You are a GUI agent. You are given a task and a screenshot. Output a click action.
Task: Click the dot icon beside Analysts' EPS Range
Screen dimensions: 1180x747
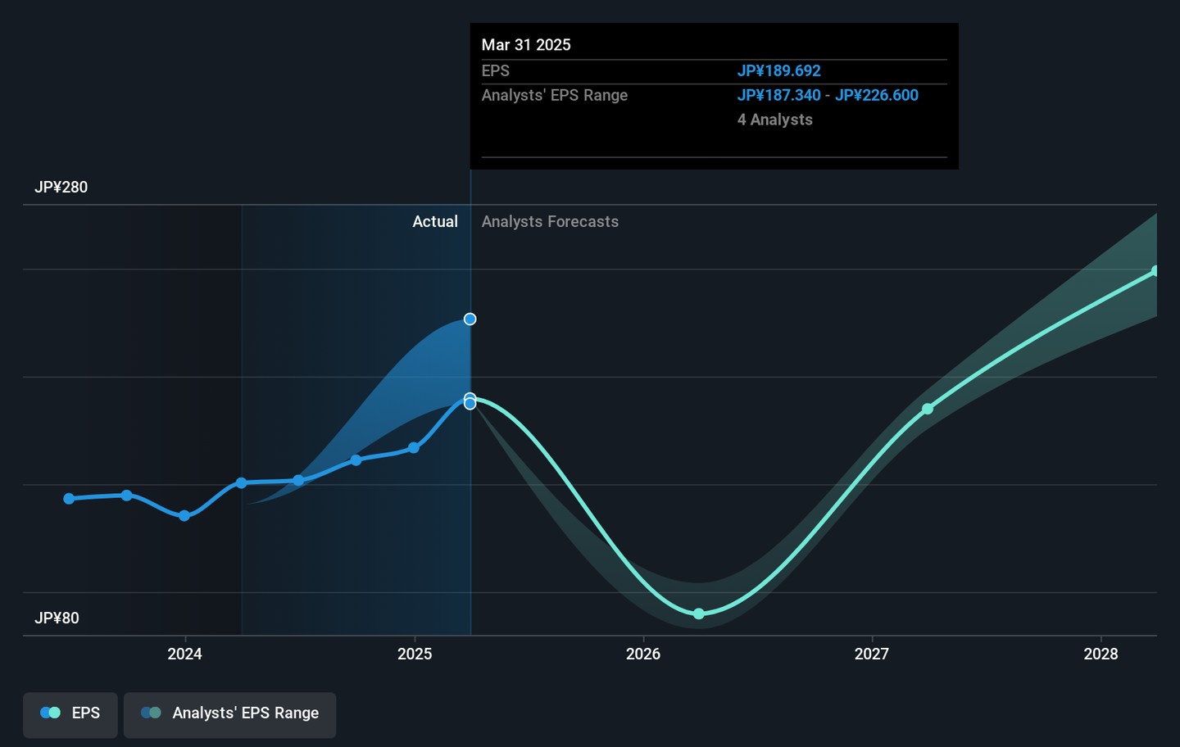[x=151, y=713]
